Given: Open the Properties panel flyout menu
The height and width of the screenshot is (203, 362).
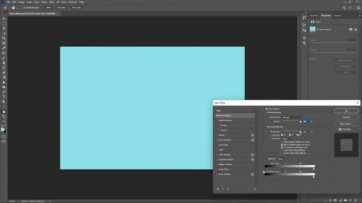Looking at the screenshot, I should pyautogui.click(x=360, y=16).
